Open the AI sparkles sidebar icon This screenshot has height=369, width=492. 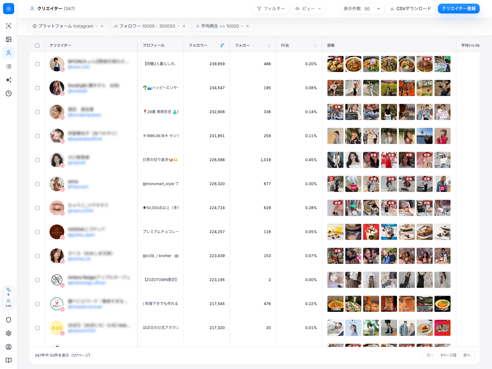(9, 80)
